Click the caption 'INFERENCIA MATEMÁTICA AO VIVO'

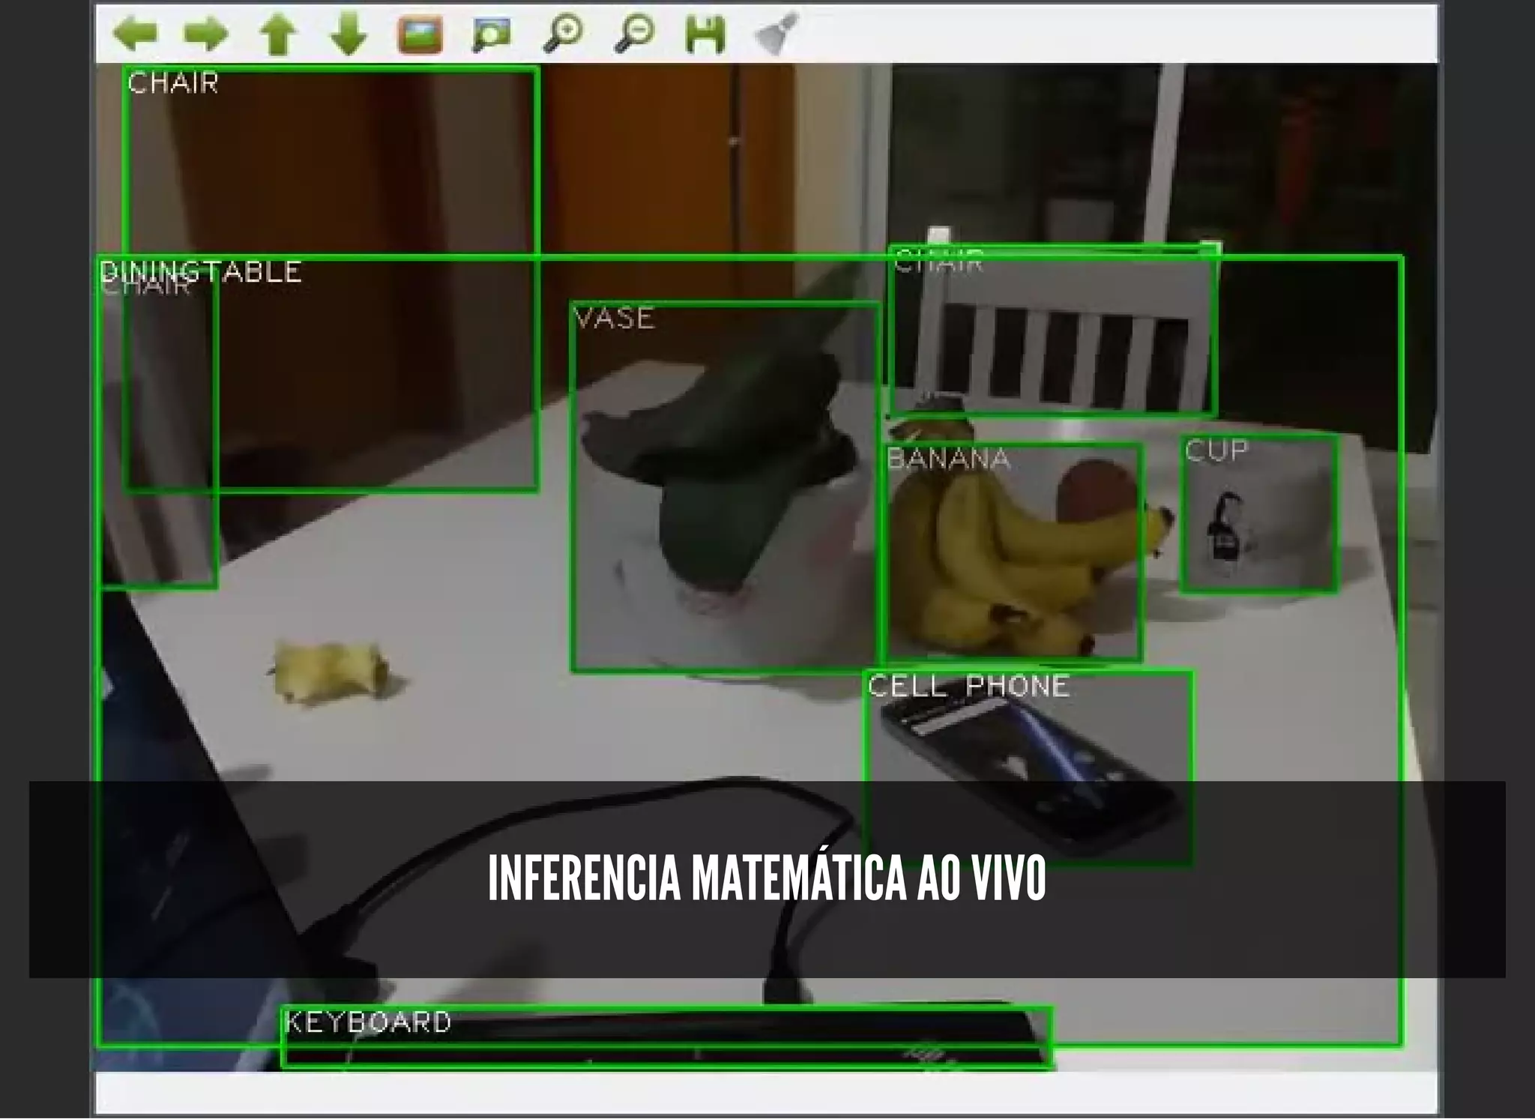click(767, 878)
